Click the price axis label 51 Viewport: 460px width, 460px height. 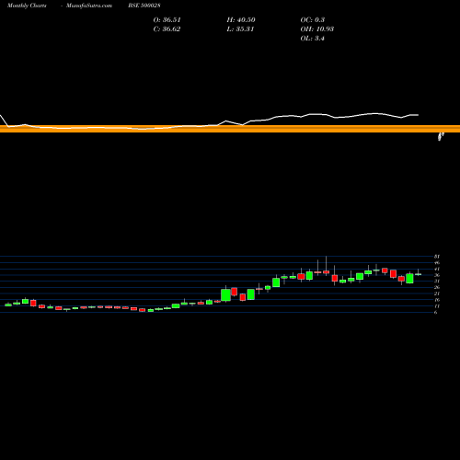[x=437, y=257]
